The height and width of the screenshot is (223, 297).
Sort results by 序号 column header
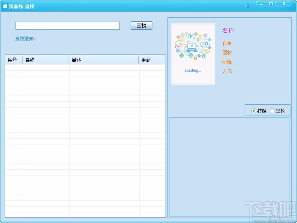pos(14,60)
